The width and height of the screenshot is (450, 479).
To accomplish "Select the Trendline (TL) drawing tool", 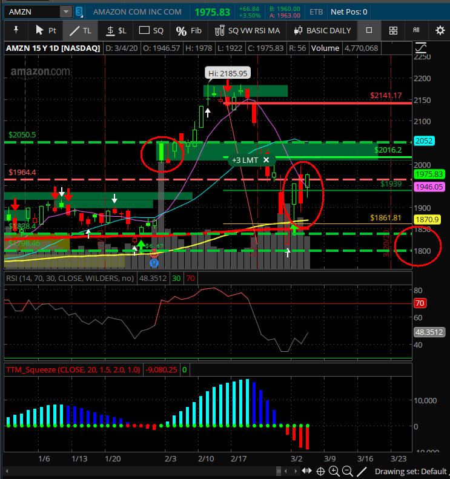I will [80, 30].
